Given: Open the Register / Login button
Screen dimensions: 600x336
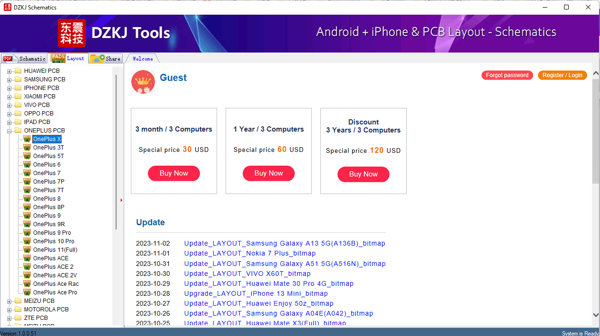Looking at the screenshot, I should (x=562, y=75).
